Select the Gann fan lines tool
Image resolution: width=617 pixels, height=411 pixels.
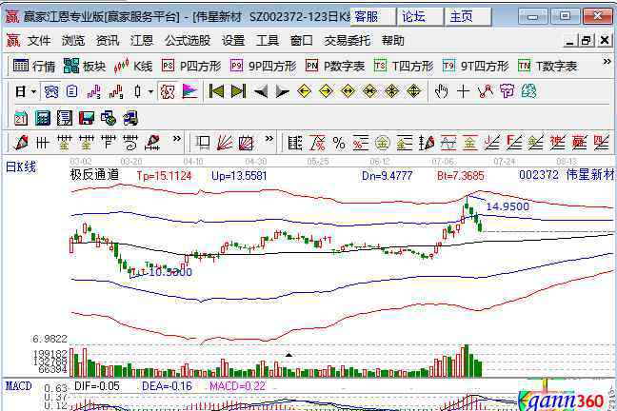point(225,143)
